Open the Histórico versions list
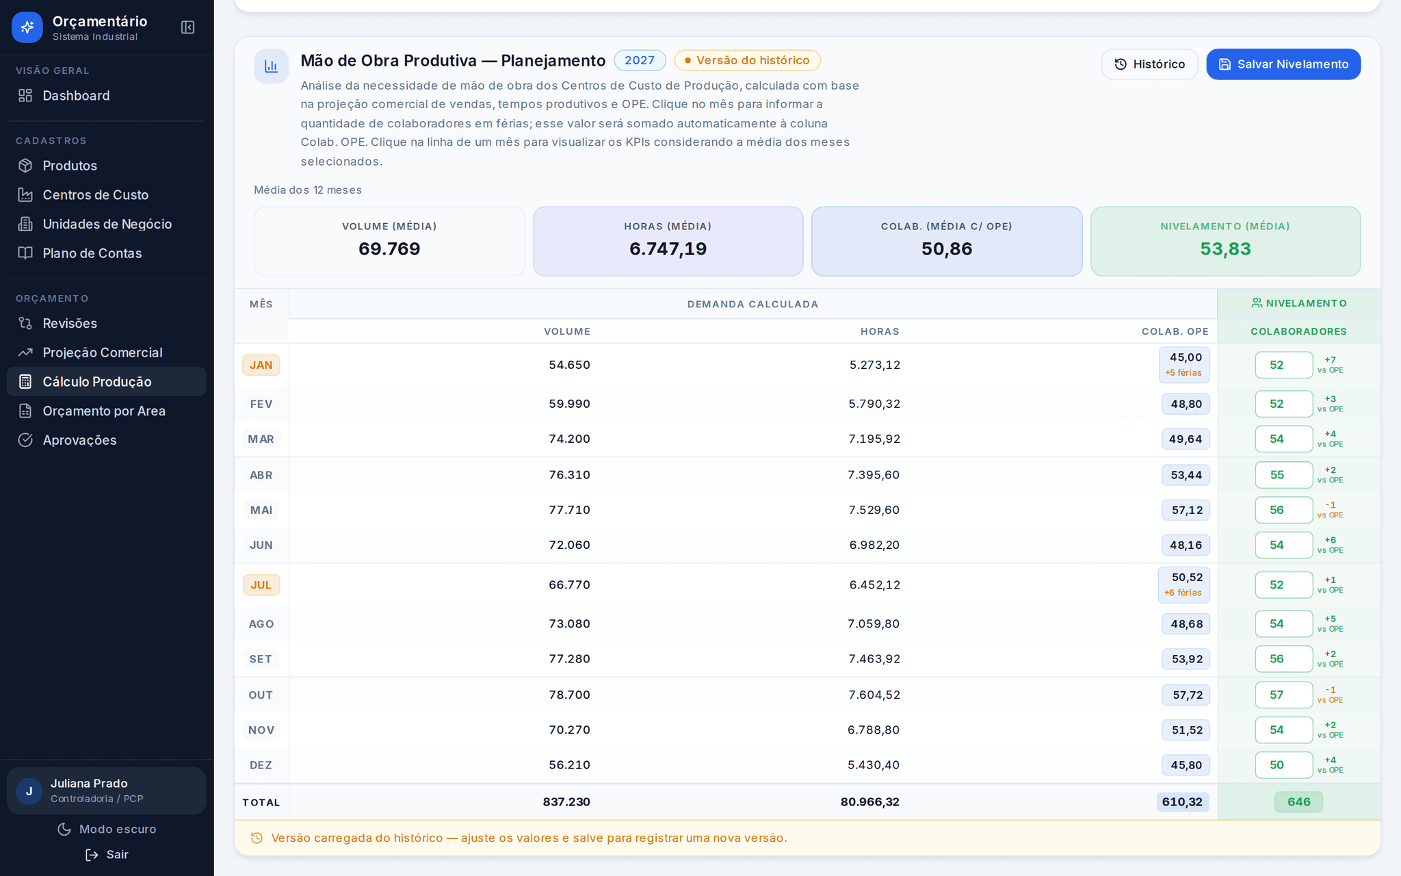 1149,64
